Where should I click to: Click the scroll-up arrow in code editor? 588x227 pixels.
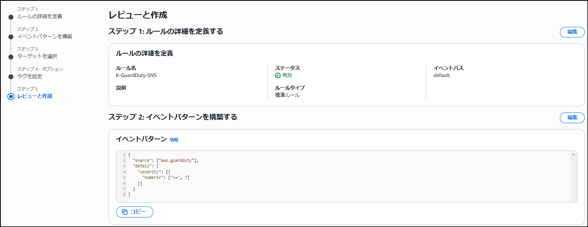tap(573, 154)
